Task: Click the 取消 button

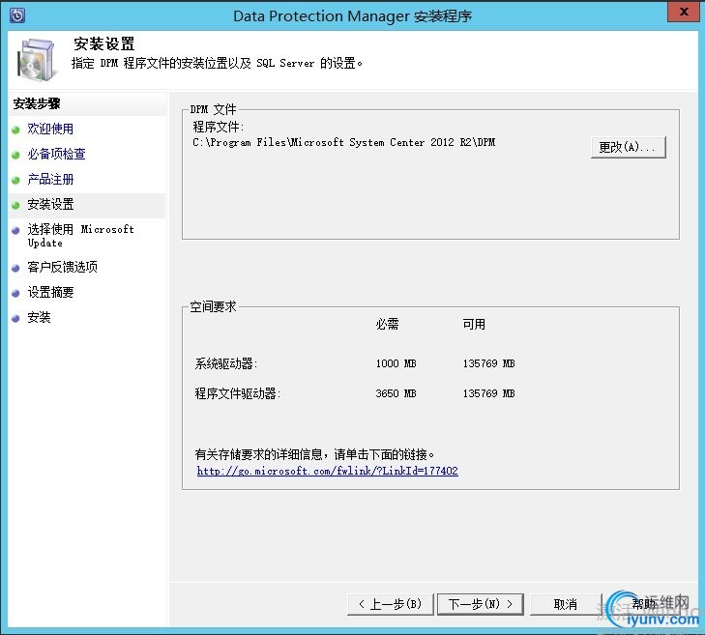Action: [565, 604]
